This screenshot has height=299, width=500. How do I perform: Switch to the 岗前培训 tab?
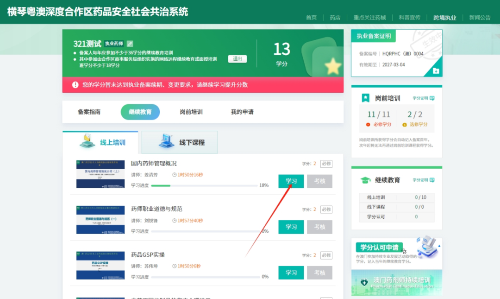(190, 112)
